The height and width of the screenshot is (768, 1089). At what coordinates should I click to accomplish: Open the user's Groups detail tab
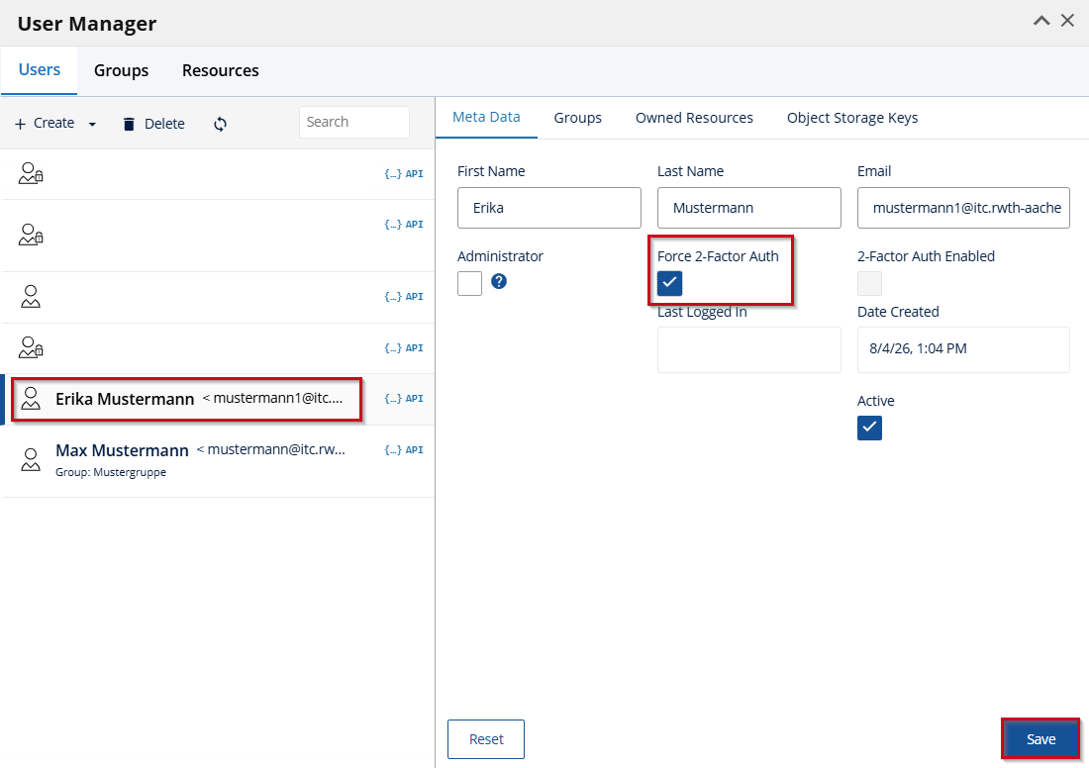pyautogui.click(x=578, y=118)
